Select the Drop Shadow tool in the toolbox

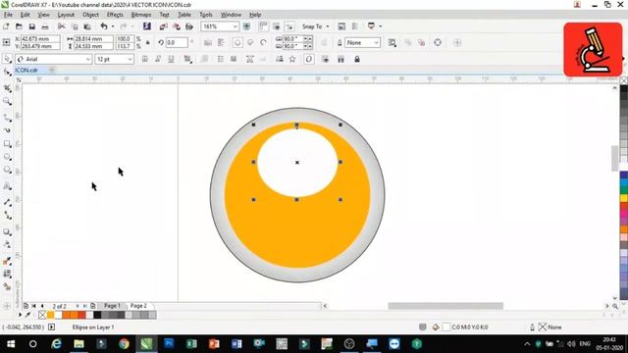[x=7, y=231]
